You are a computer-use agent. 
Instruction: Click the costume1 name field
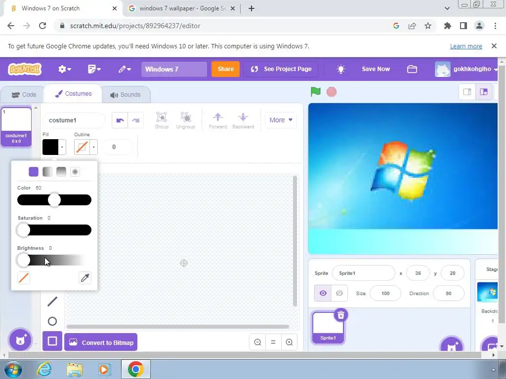click(74, 120)
